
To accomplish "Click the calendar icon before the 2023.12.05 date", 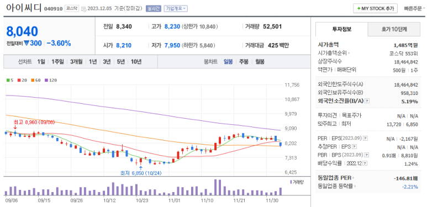I will 84,9.
